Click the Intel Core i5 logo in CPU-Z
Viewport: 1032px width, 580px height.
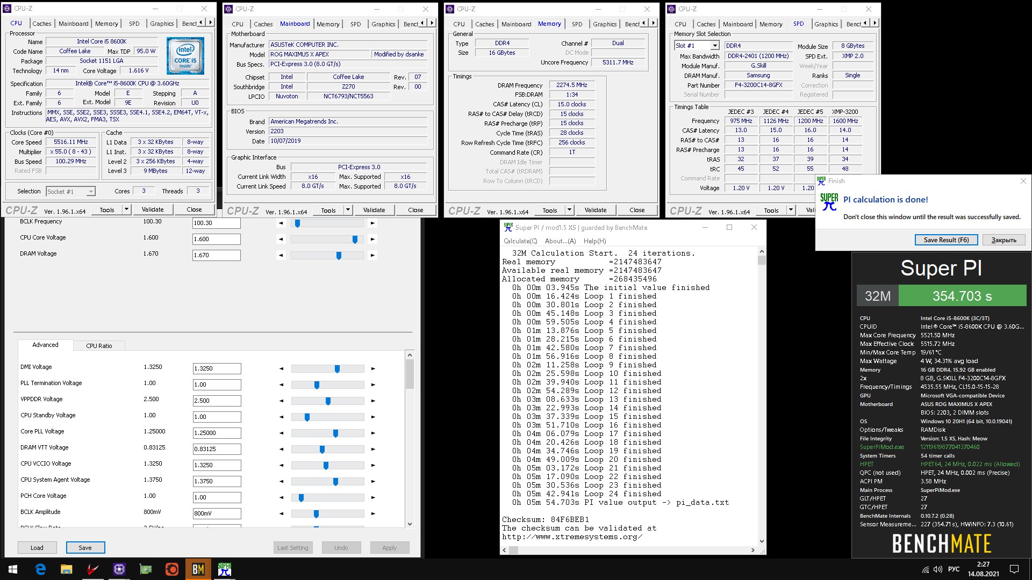coord(185,56)
